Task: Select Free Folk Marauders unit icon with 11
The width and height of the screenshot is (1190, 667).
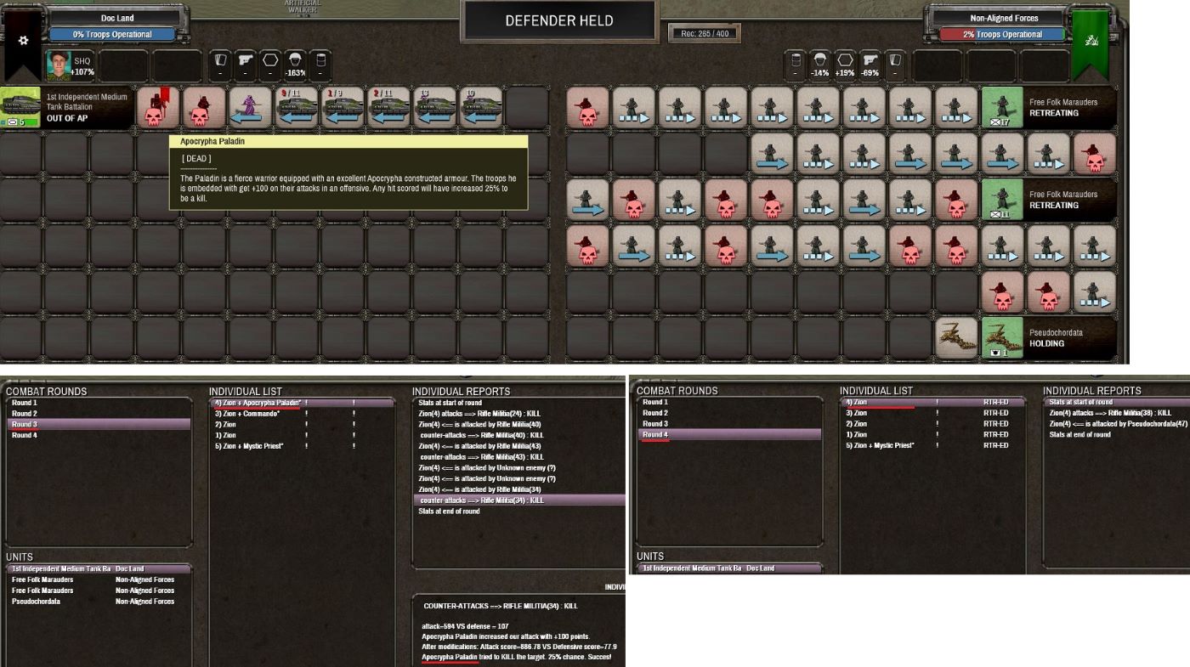Action: [x=1002, y=200]
